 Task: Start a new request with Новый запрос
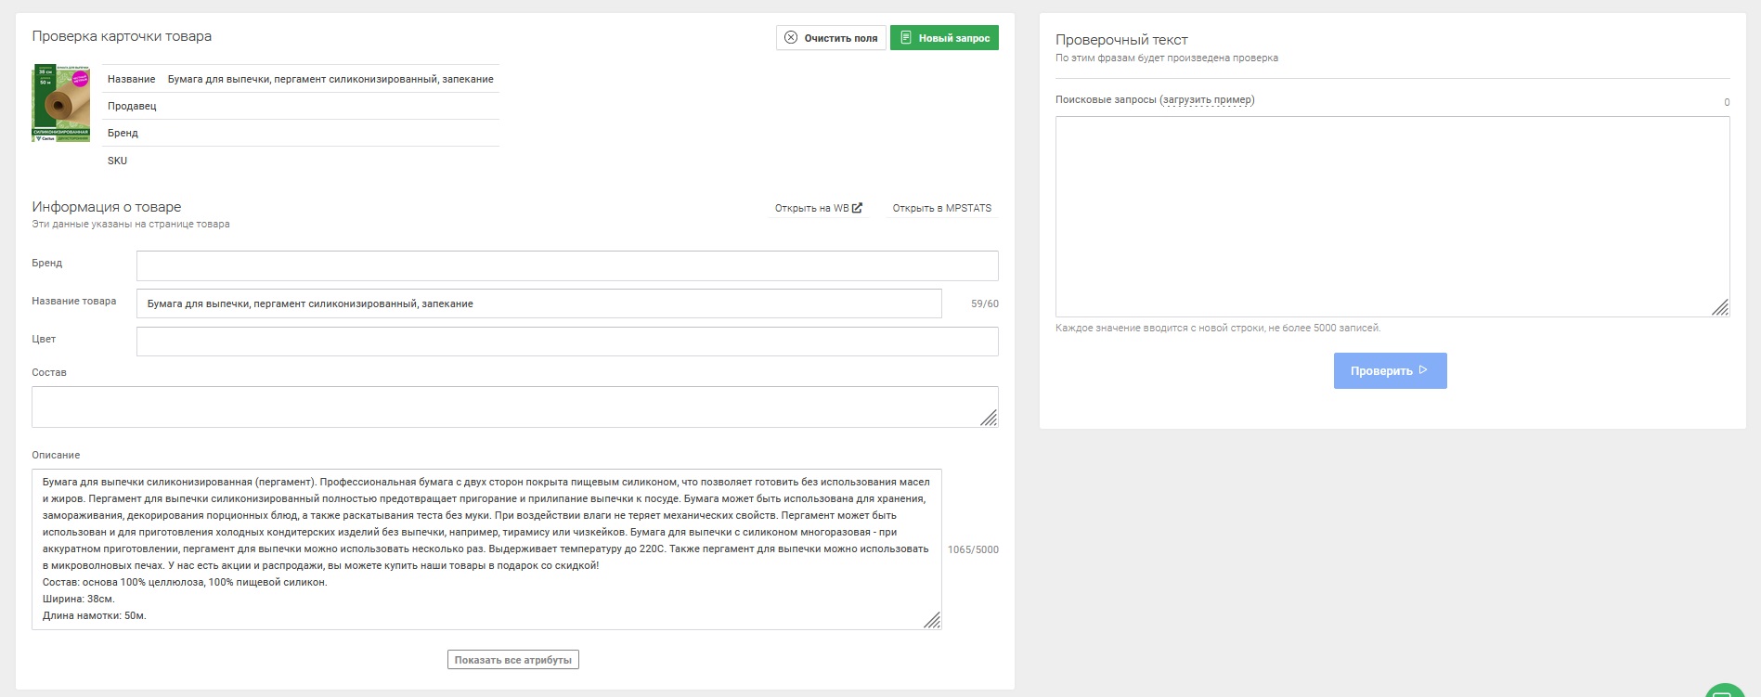[944, 38]
